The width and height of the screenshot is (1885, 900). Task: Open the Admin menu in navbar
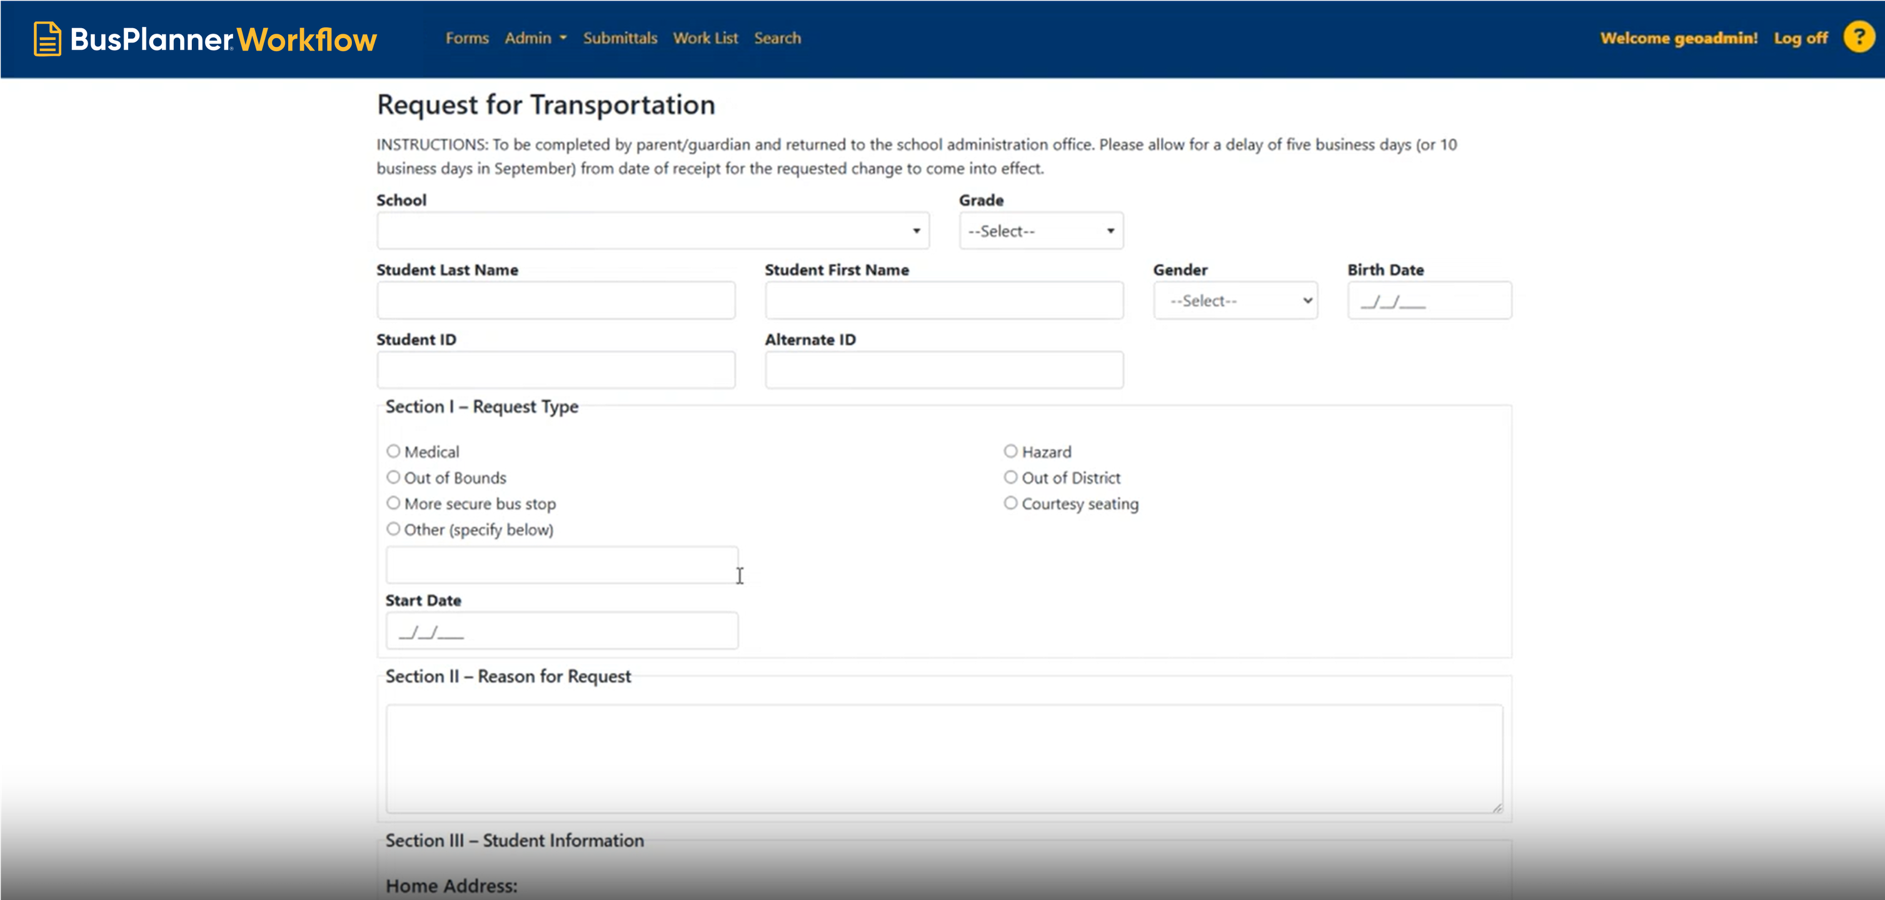coord(535,38)
